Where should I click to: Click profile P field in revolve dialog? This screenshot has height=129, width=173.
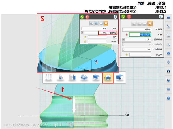point(137,30)
